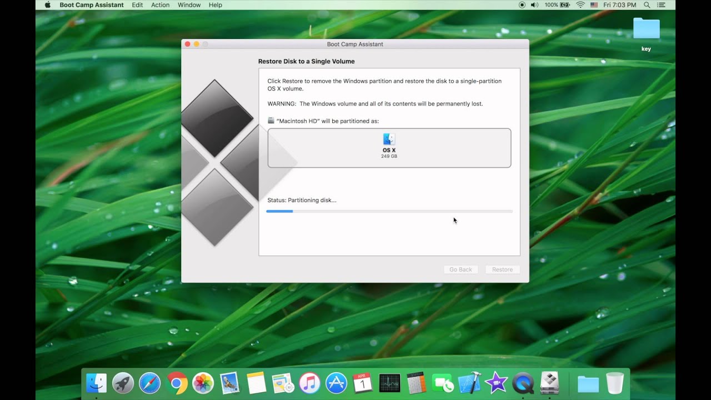711x400 pixels.
Task: Close the Boot Camp Assistant window
Action: tap(187, 44)
